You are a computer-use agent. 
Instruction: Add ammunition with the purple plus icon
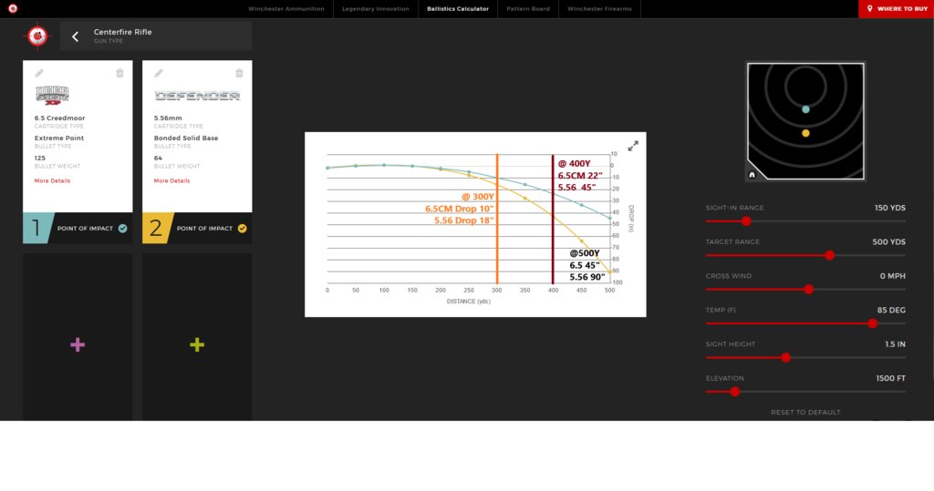(78, 344)
